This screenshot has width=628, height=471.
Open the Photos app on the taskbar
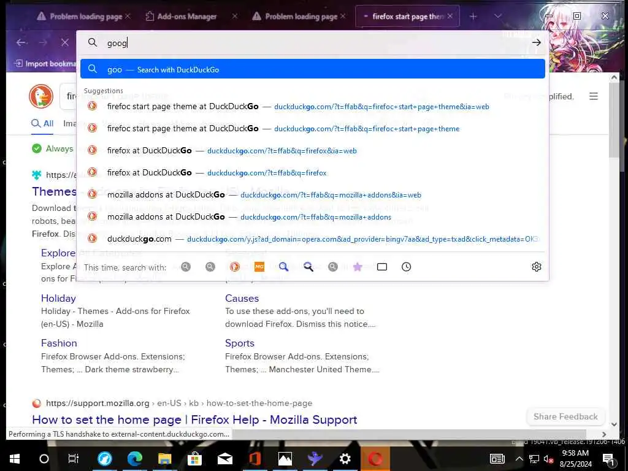[x=285, y=459]
